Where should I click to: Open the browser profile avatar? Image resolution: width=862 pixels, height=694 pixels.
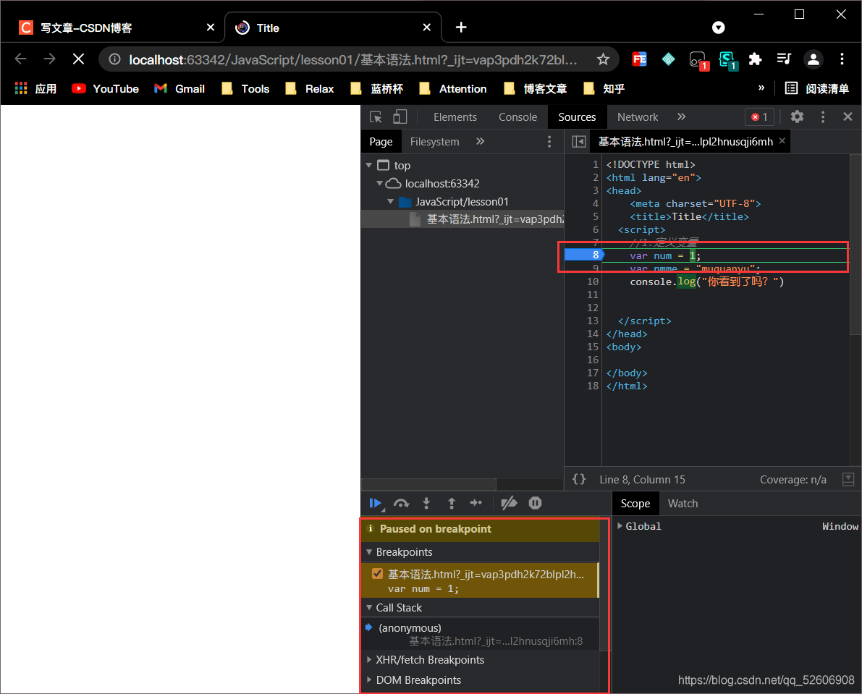tap(813, 59)
